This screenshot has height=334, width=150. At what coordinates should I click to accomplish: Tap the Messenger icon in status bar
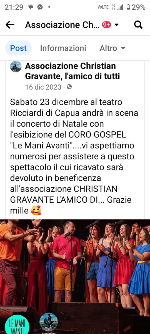[40, 7]
